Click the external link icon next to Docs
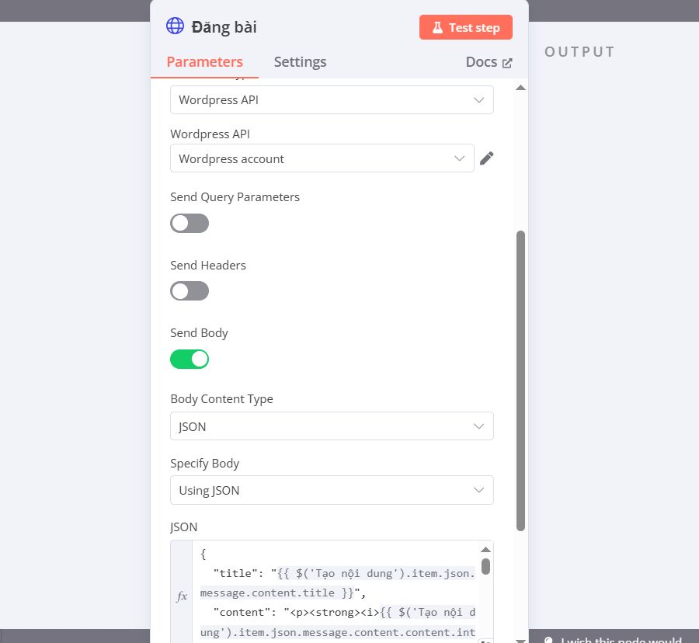Image resolution: width=699 pixels, height=643 pixels. pyautogui.click(x=507, y=63)
